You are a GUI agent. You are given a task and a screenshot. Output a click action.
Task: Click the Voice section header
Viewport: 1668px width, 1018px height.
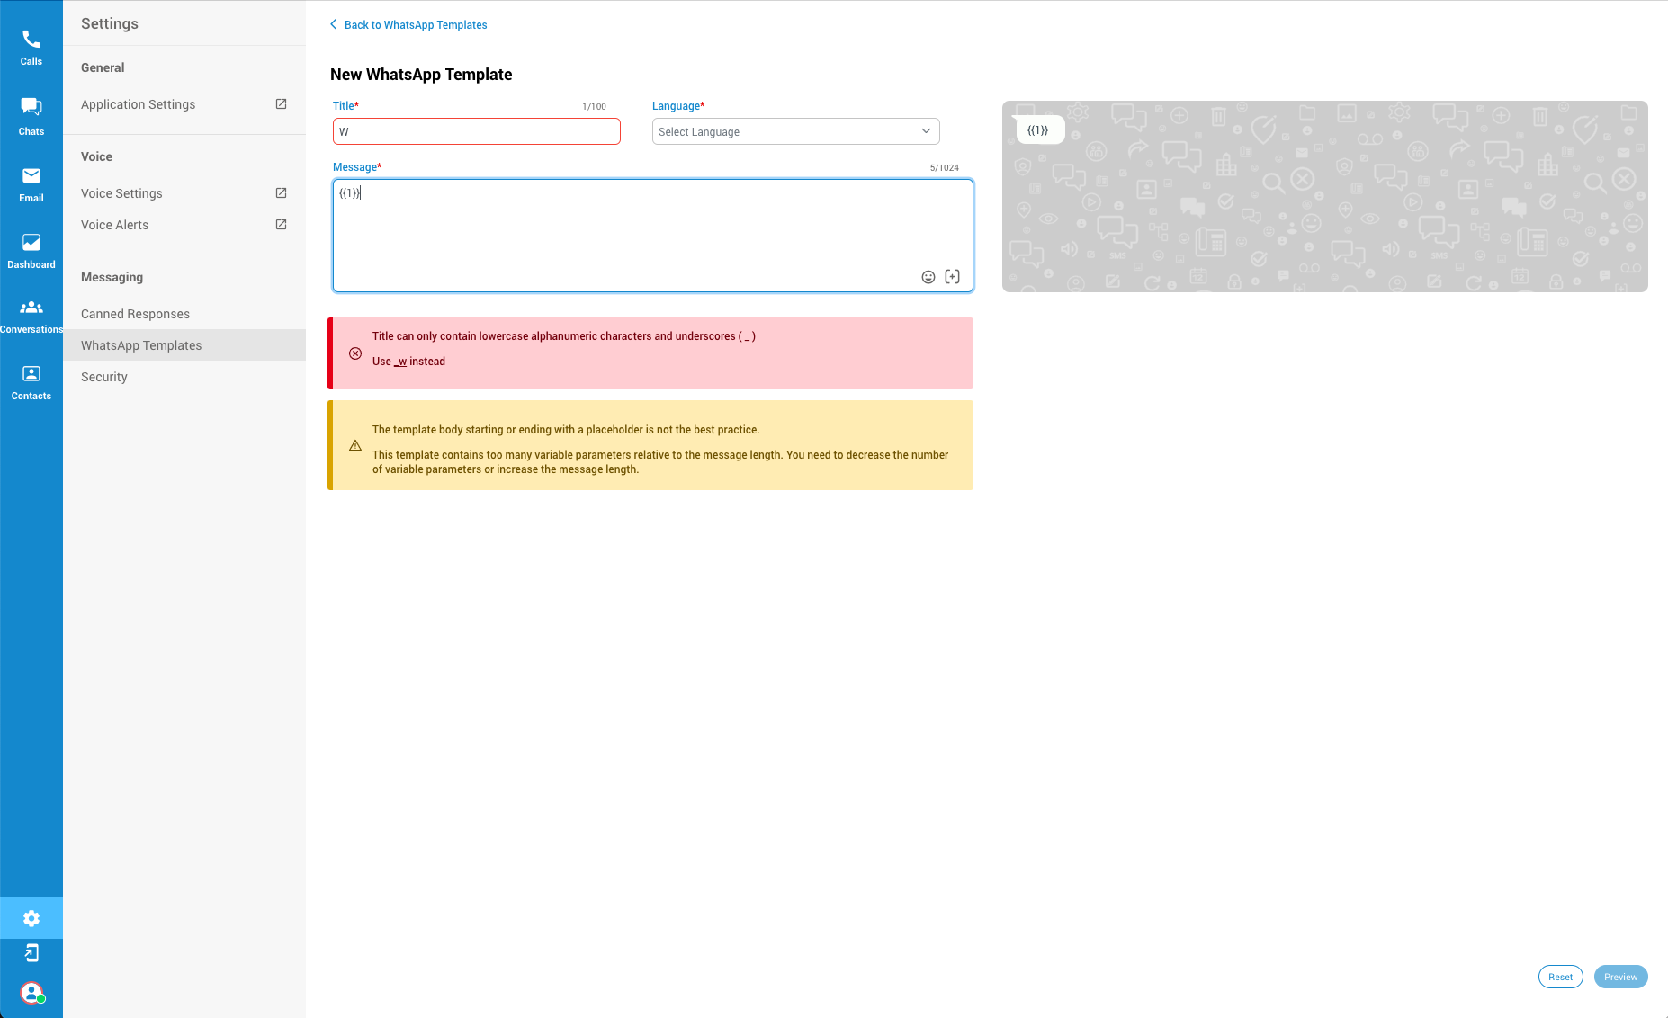click(96, 156)
